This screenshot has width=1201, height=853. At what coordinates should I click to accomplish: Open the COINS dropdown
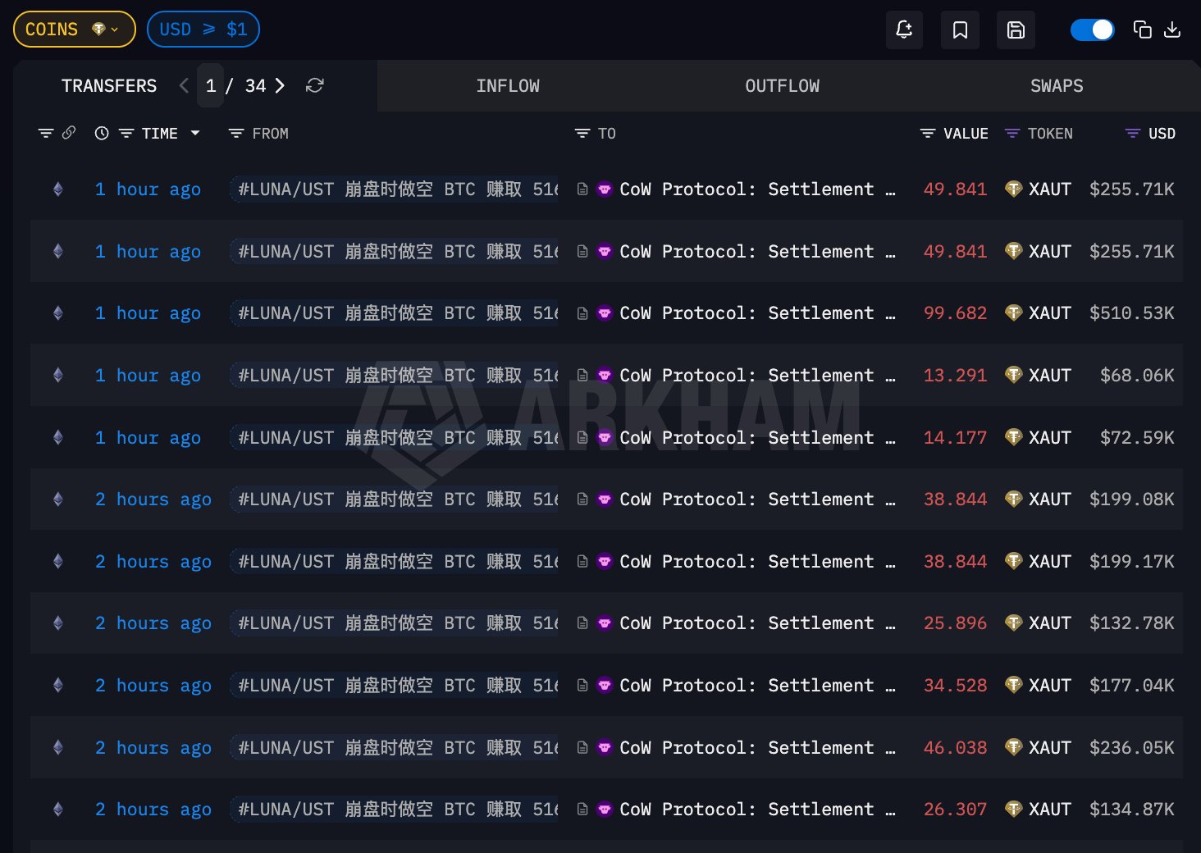pos(74,30)
